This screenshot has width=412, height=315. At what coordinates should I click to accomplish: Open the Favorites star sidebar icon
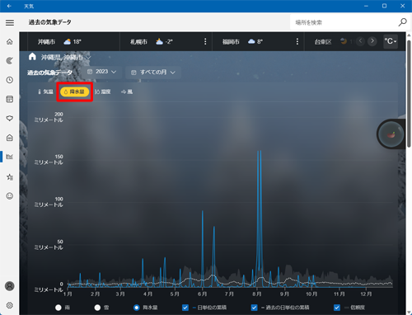10,177
